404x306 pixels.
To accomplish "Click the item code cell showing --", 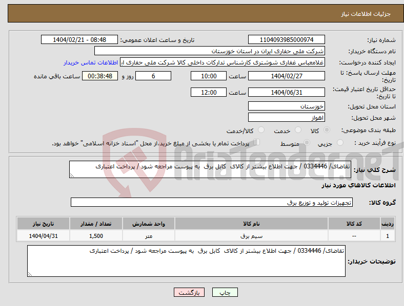I will [x=354, y=236].
